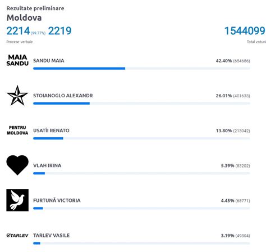
Task: Select candidate name STOIANOGLO ALEXANDR
Action: pos(63,96)
